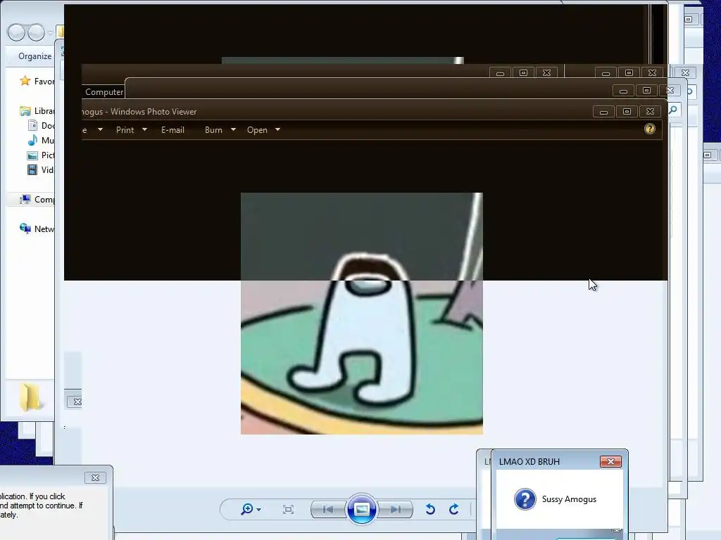721x540 pixels.
Task: Open the Print menu
Action: [125, 130]
